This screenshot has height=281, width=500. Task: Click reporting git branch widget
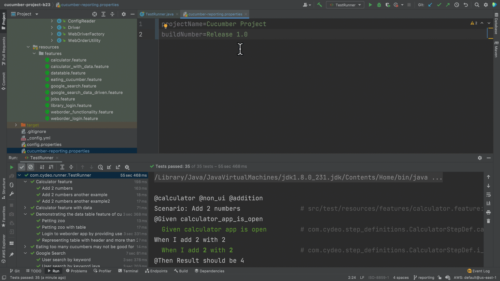pos(424,277)
